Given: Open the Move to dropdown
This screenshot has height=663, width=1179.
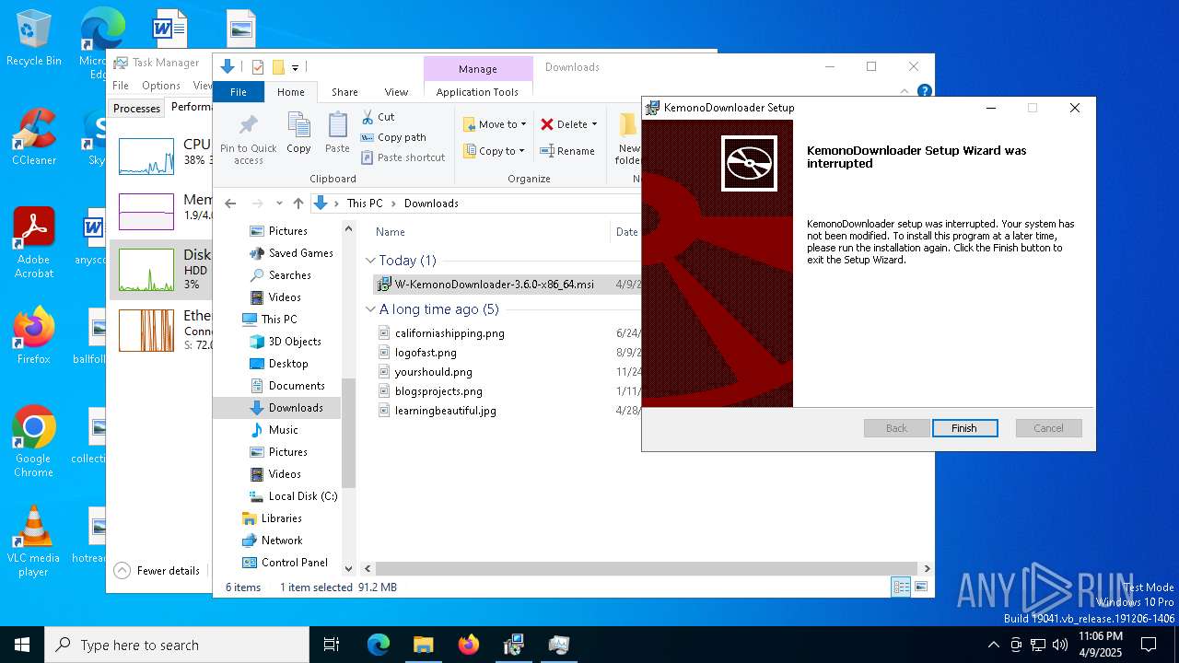Looking at the screenshot, I should coord(495,124).
